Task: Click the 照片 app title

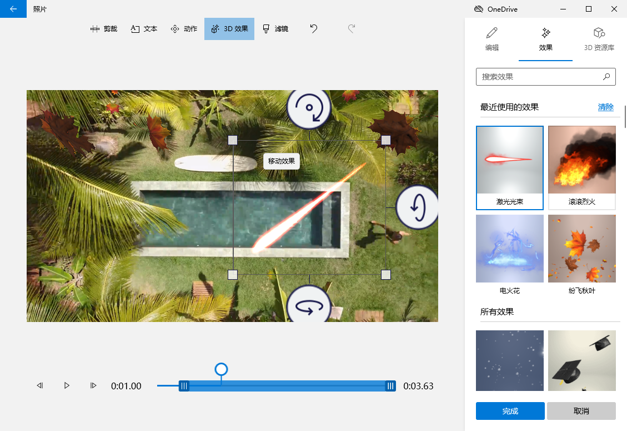Action: pyautogui.click(x=39, y=9)
